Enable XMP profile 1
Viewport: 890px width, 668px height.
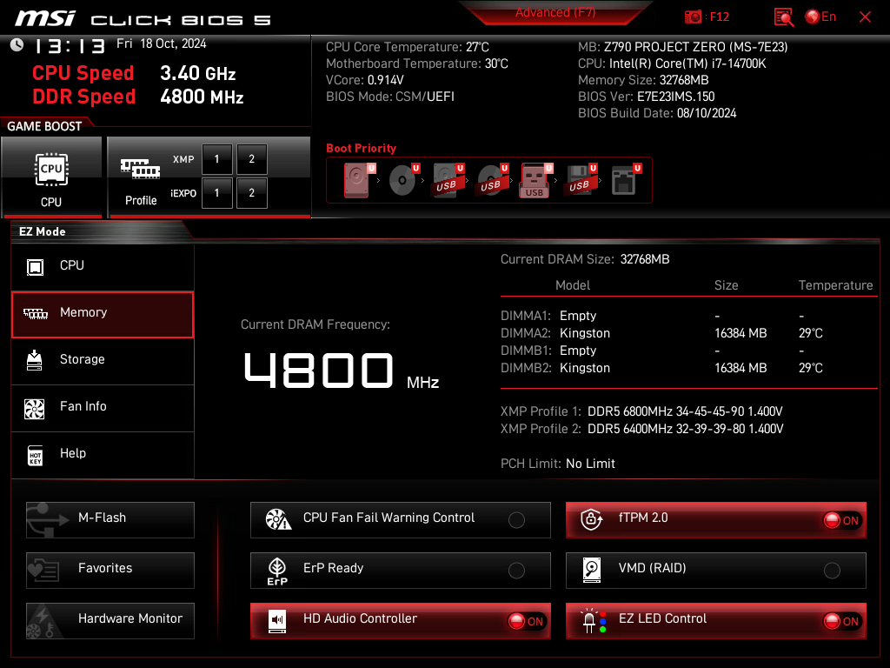coord(216,159)
